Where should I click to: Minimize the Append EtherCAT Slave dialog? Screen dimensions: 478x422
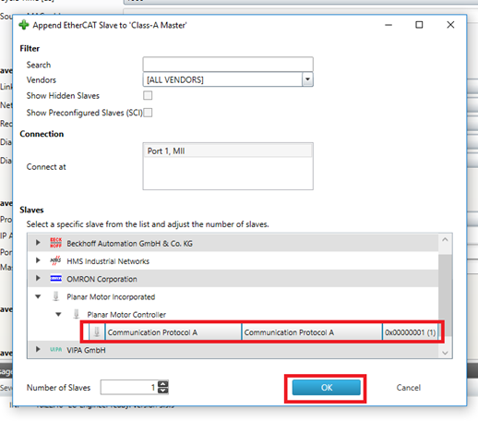point(388,25)
